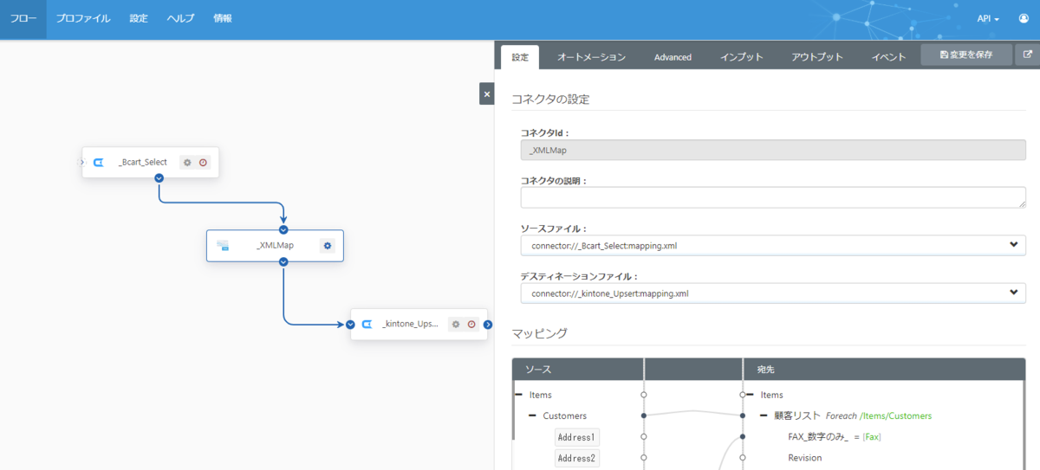Click the _Bcart_Select node label
The height and width of the screenshot is (470, 1040).
point(143,162)
